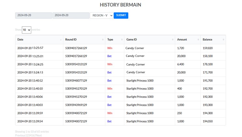Focus the second end date field
This screenshot has height=137, width=242.
pos(71,15)
